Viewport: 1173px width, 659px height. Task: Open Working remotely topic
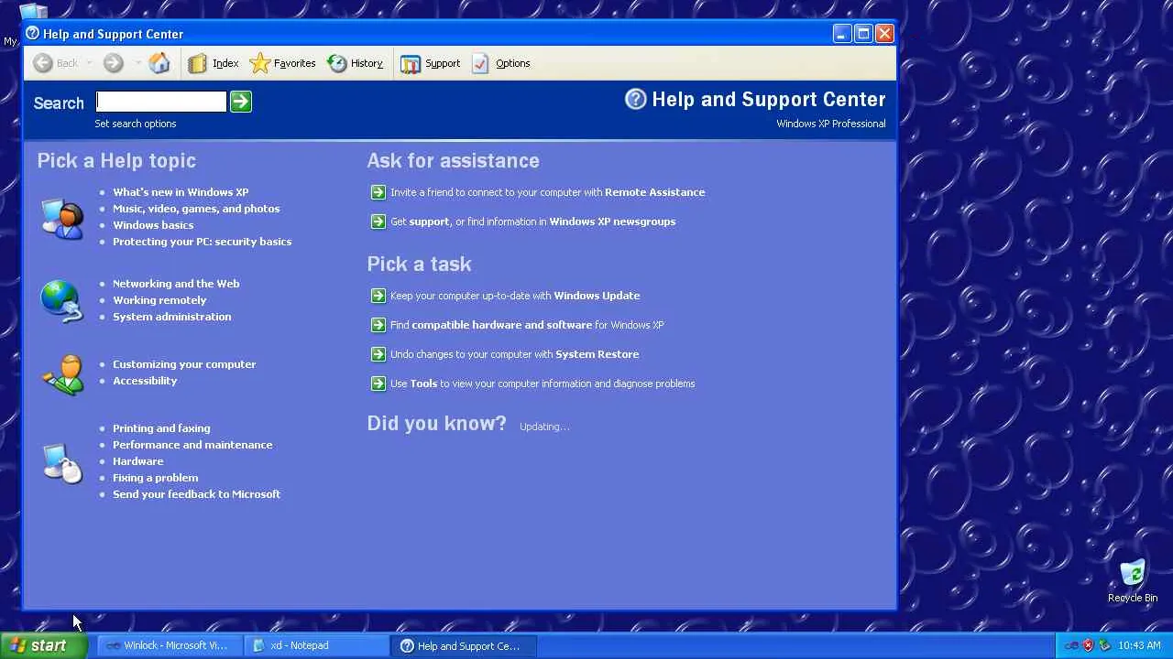(159, 300)
